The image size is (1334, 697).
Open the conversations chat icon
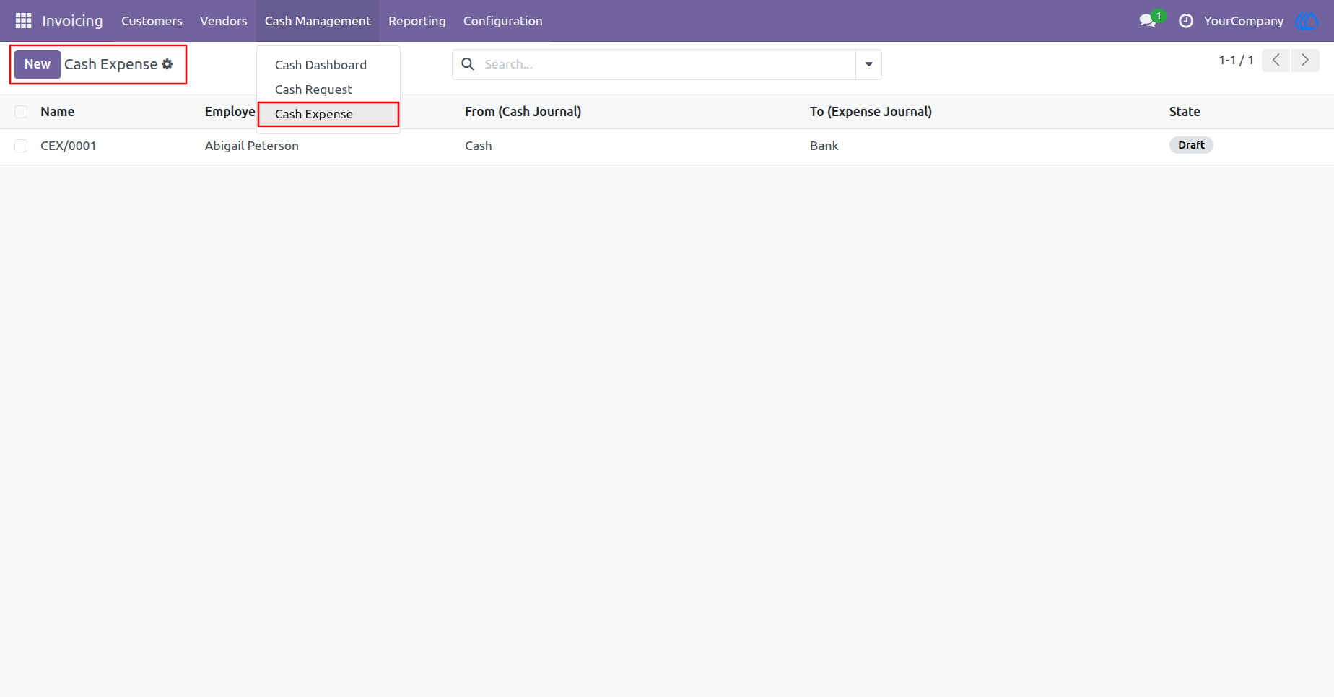[x=1148, y=21]
